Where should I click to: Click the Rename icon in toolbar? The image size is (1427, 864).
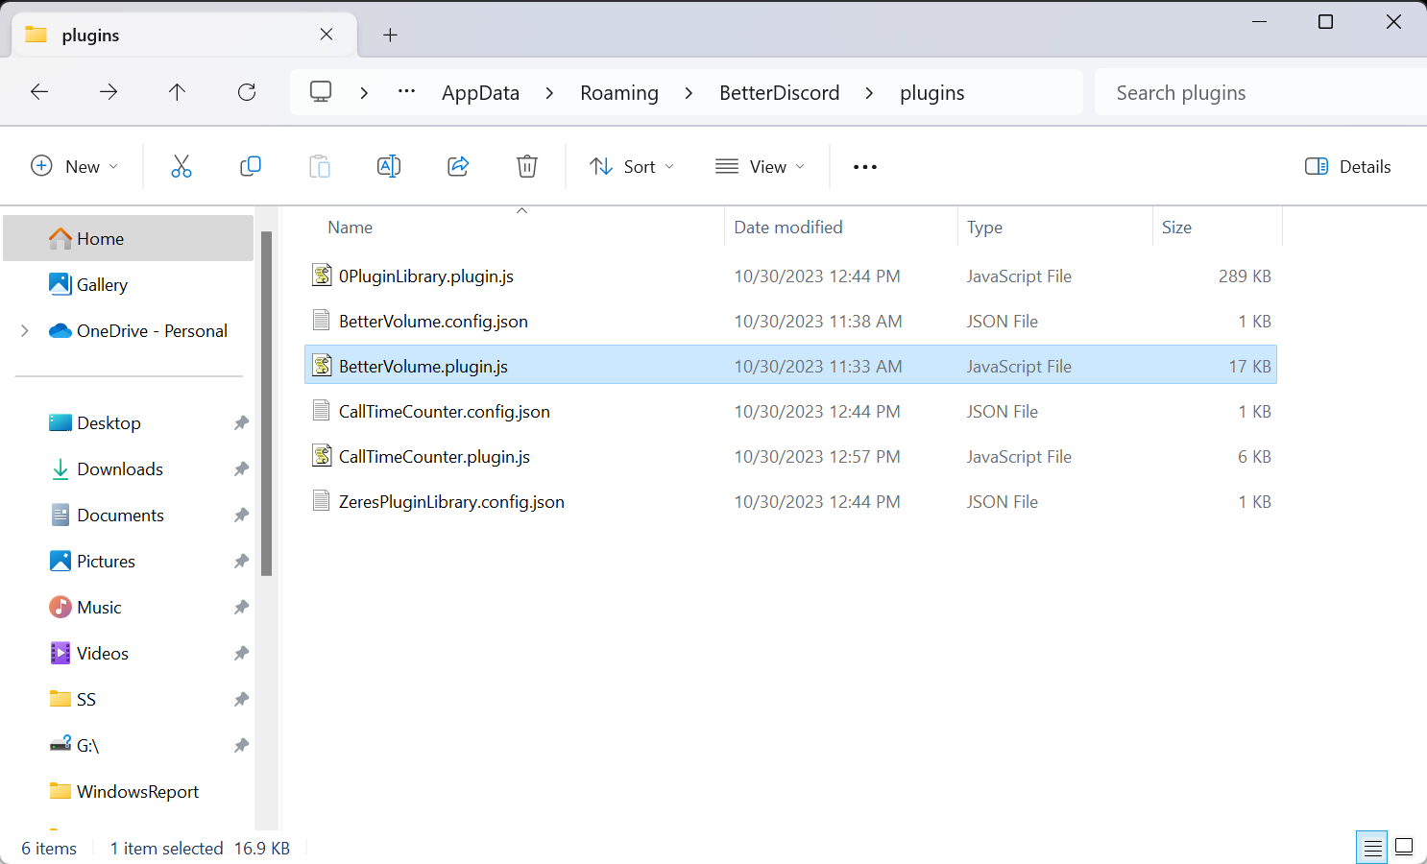pos(389,166)
